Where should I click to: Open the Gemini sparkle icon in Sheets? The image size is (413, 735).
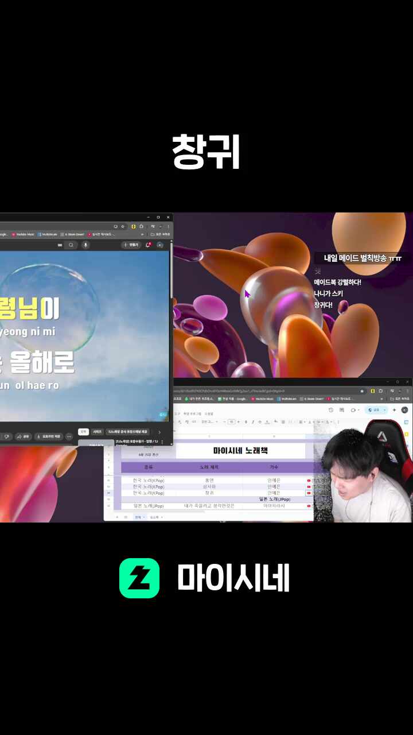click(394, 410)
